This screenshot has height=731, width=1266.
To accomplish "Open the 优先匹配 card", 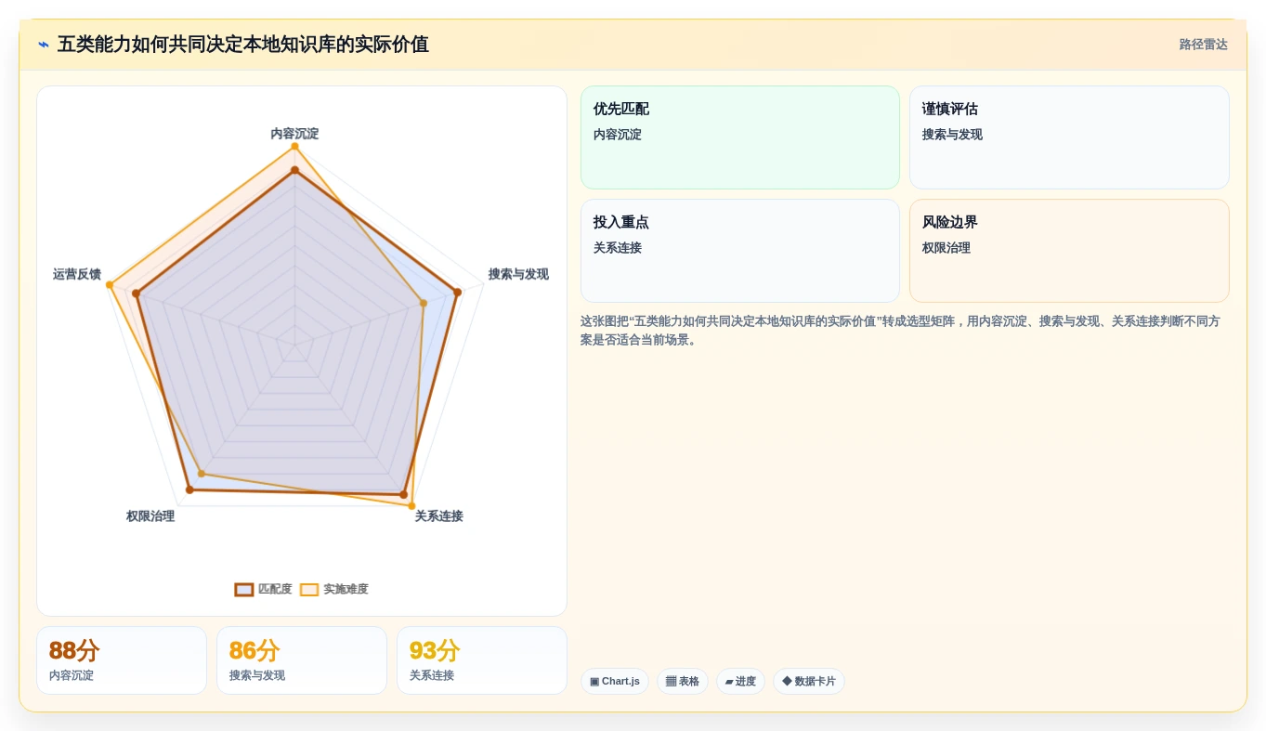I will coord(740,137).
